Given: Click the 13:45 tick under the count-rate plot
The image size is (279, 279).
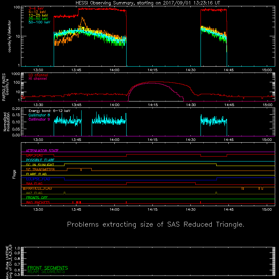Looking at the screenshot, I should [76, 70].
